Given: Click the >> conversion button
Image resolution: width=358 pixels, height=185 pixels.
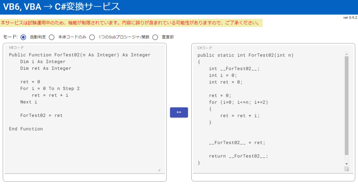Looking at the screenshot, I should pyautogui.click(x=179, y=112).
